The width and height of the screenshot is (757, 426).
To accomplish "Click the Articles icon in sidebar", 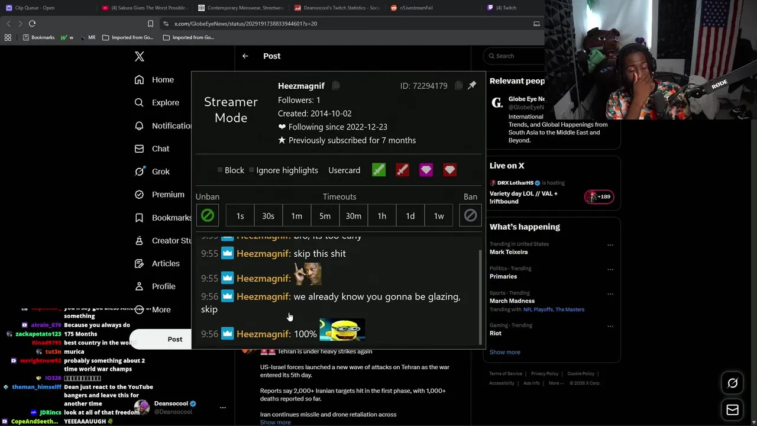I will (x=139, y=263).
